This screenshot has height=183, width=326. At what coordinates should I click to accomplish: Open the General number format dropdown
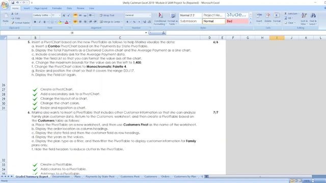pyautogui.click(x=150, y=15)
